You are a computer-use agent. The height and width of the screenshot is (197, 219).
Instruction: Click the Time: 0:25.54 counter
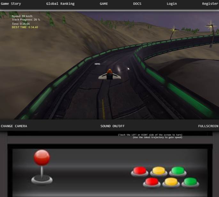pyautogui.click(x=21, y=24)
